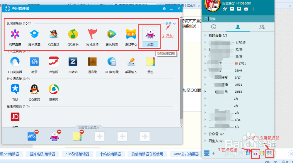Open QQ音乐 app

coord(73,34)
